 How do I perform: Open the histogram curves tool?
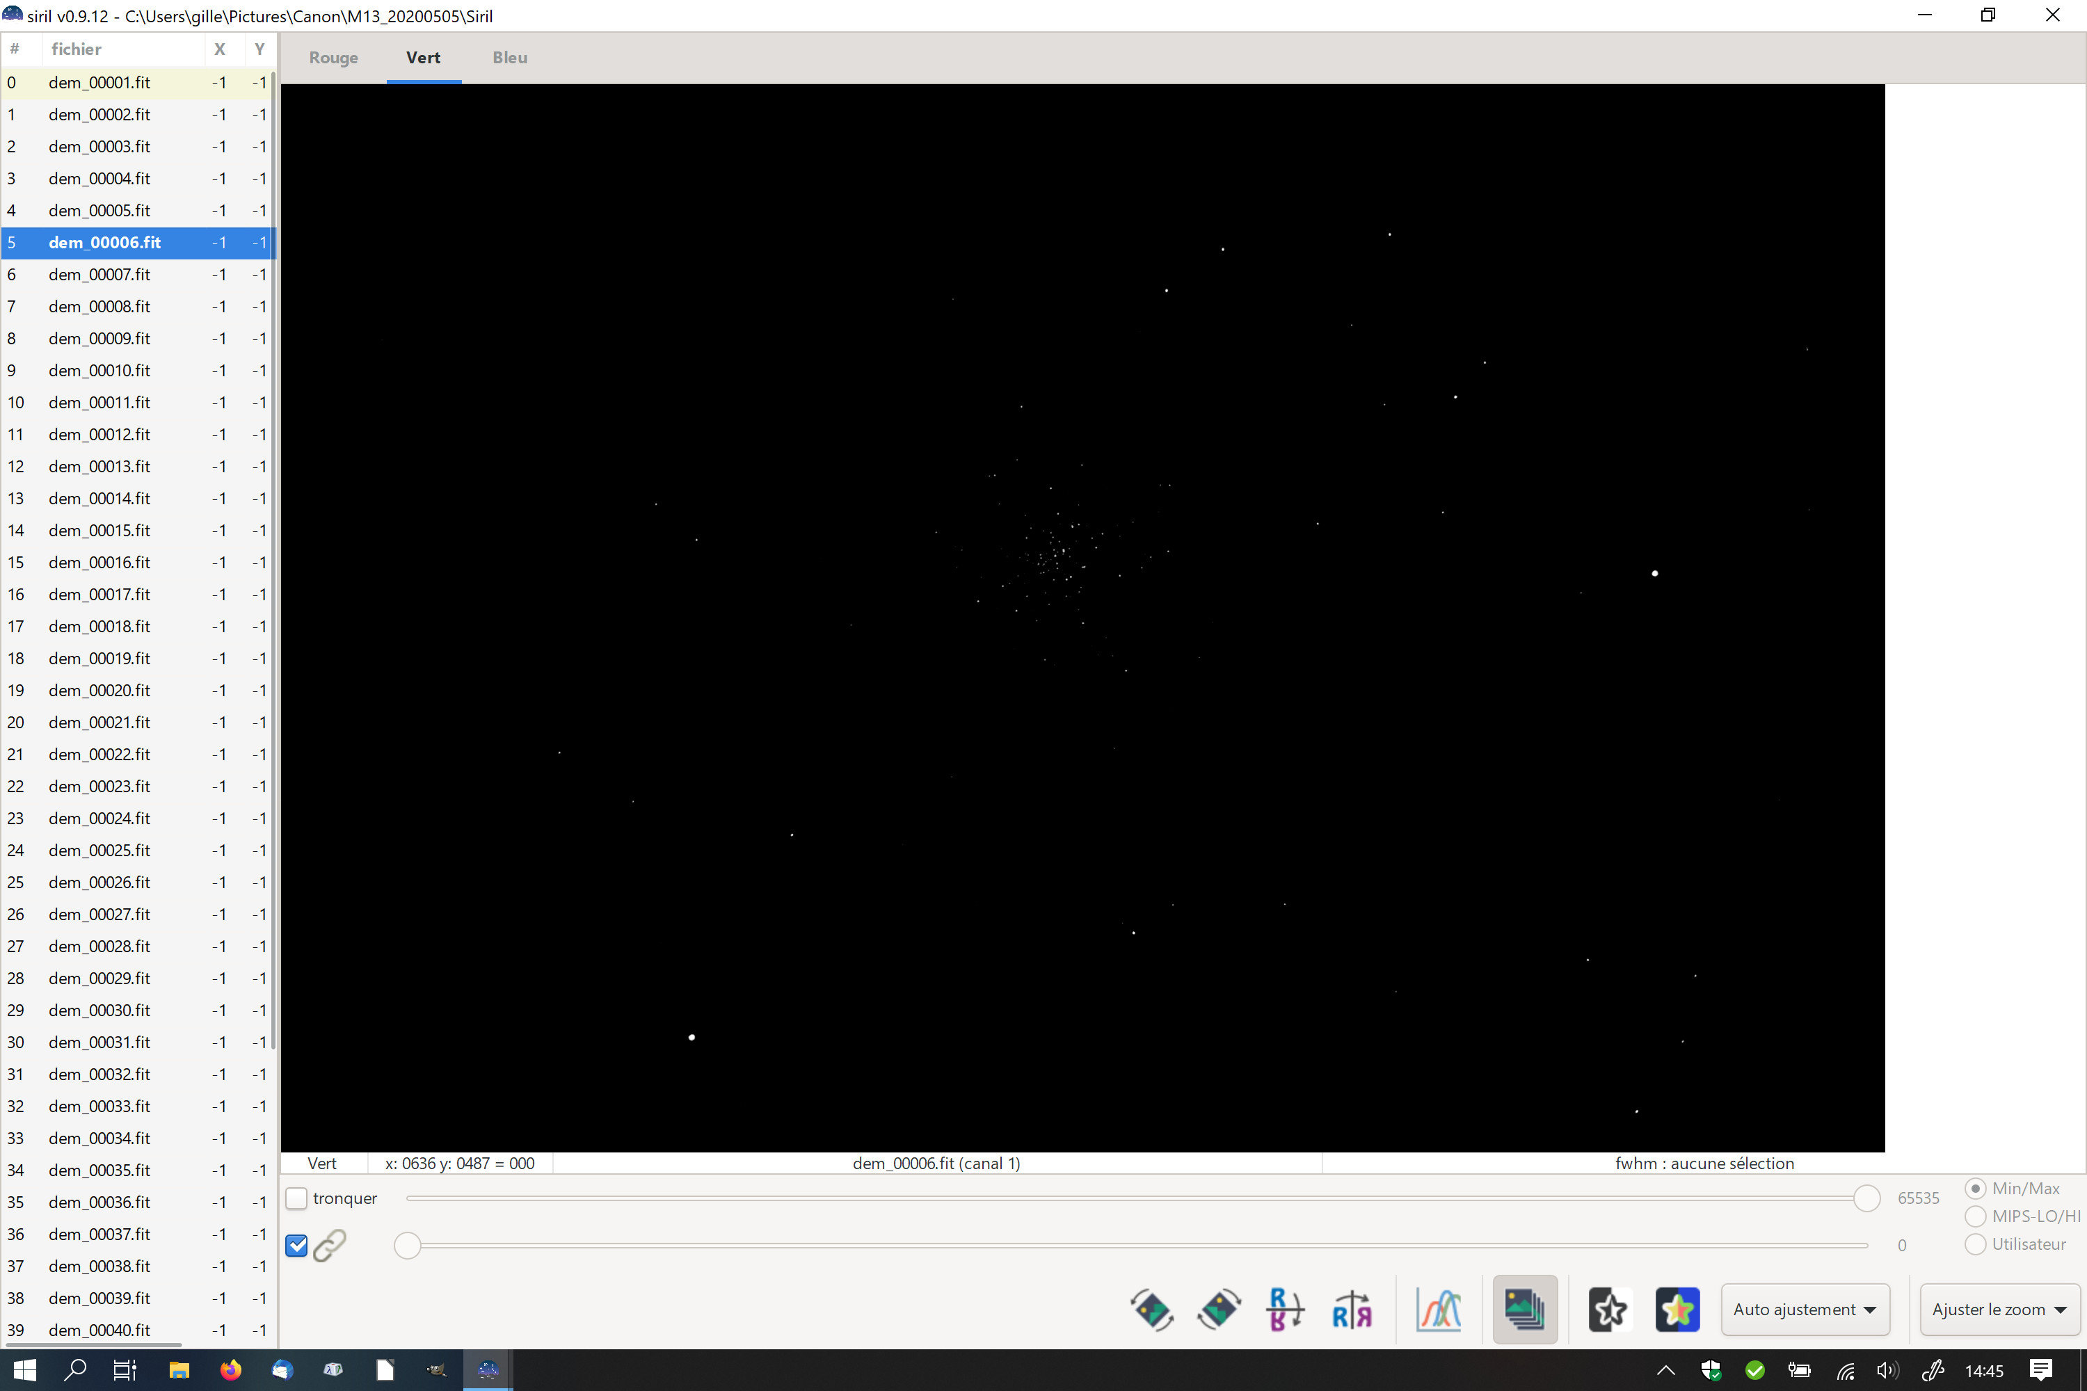point(1439,1310)
